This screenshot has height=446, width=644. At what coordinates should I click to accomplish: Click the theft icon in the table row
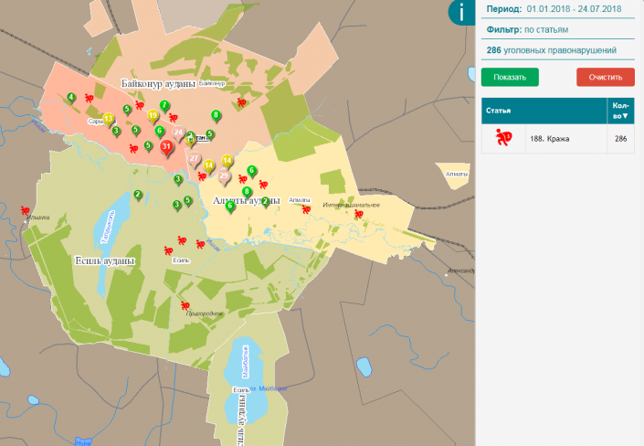click(503, 138)
